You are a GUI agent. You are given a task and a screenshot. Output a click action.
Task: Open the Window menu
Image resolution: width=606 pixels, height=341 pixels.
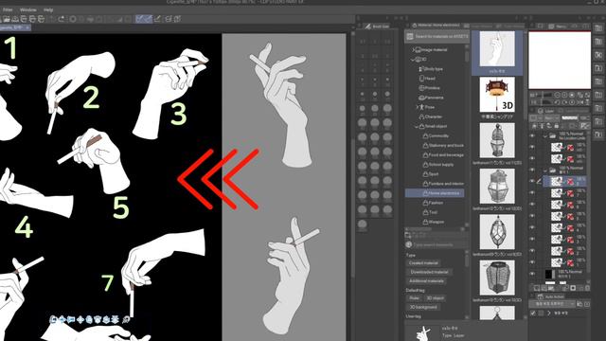(x=27, y=9)
